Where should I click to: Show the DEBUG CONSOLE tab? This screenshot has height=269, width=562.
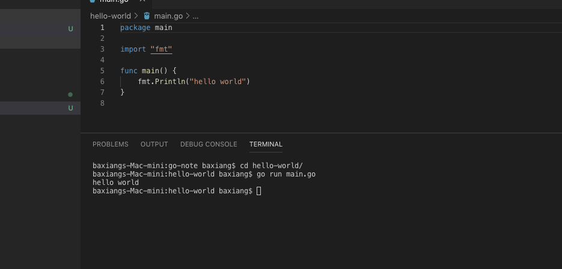point(209,144)
